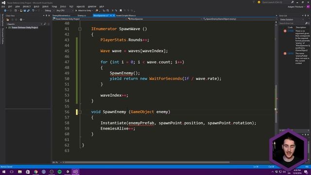Click the Open File toolbar icon
The image size is (311, 175).
[x=21, y=11]
